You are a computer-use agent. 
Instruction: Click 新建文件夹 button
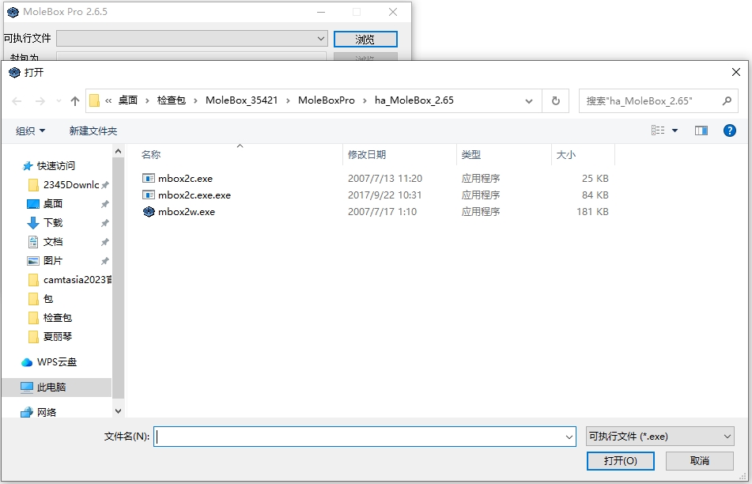coord(93,131)
